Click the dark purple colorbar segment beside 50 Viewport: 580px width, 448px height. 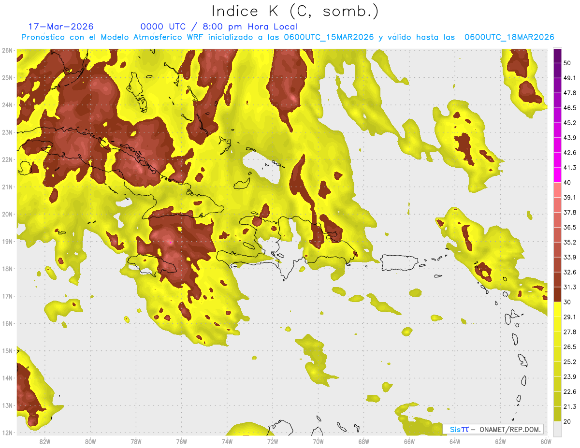pyautogui.click(x=557, y=56)
